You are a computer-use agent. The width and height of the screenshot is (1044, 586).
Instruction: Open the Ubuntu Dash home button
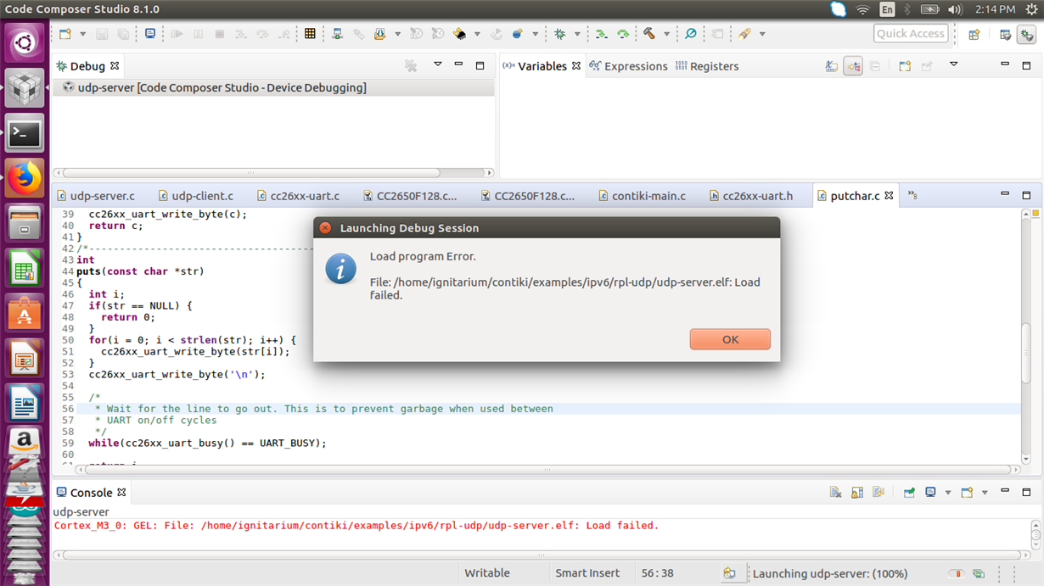pyautogui.click(x=25, y=42)
